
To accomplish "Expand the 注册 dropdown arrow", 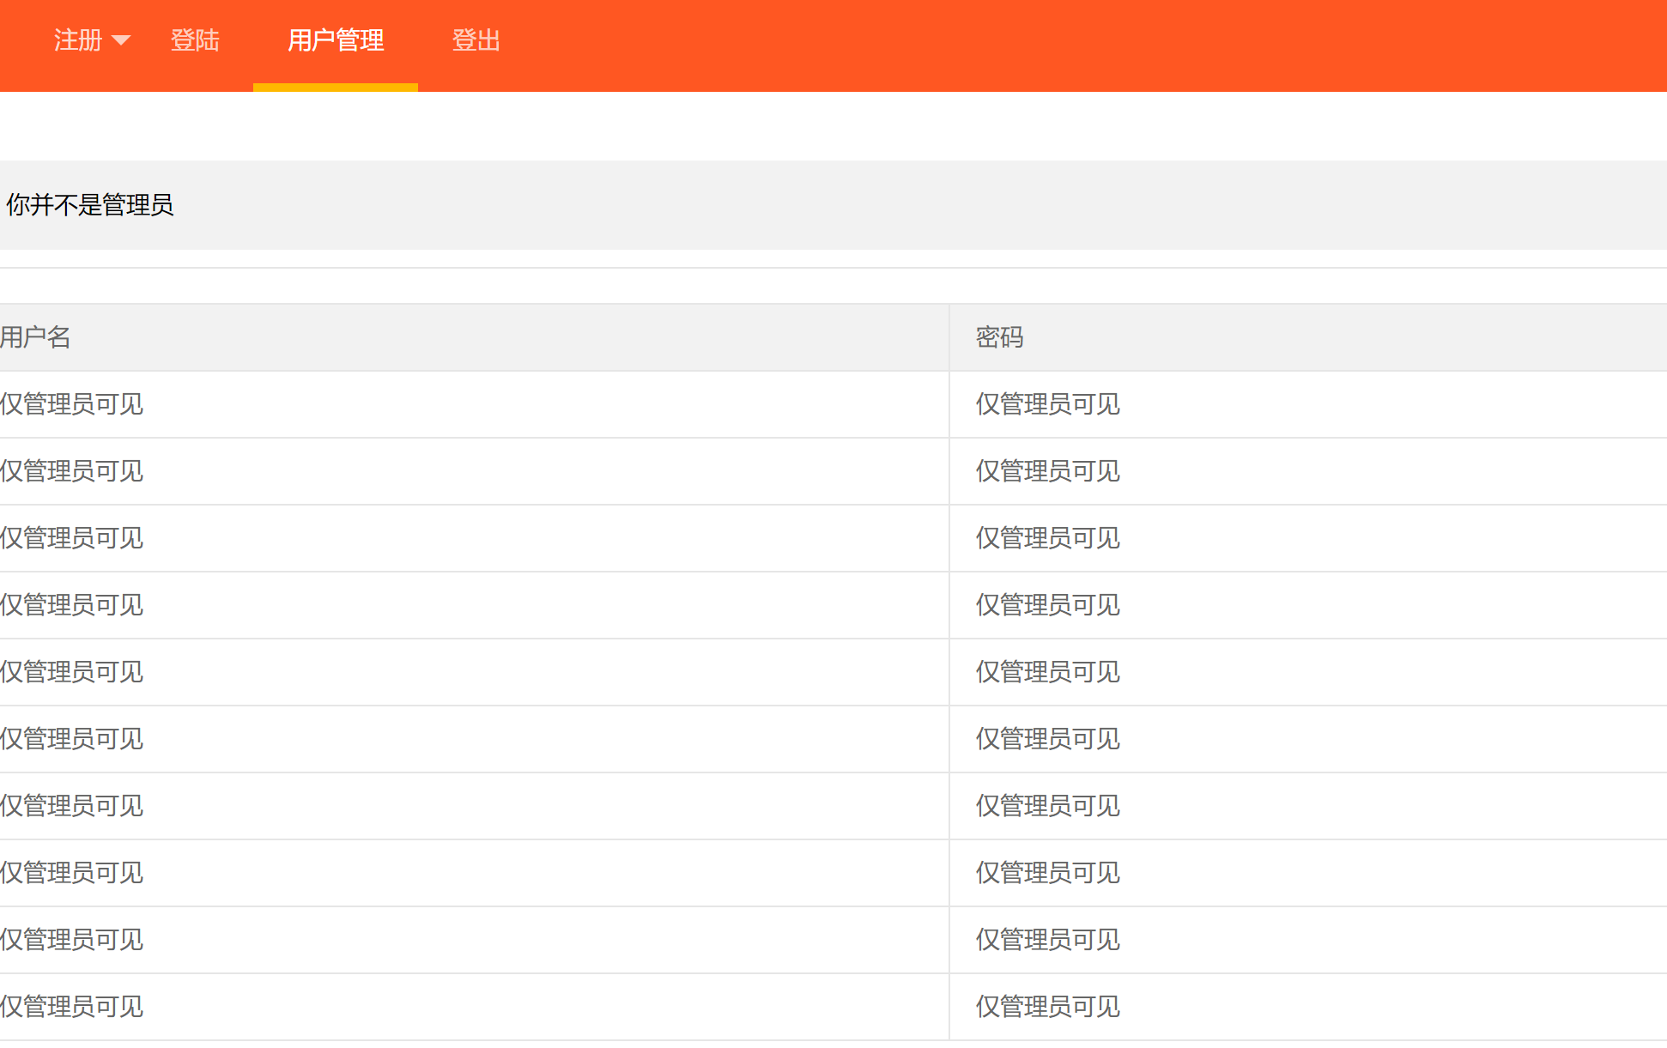I will coord(121,40).
